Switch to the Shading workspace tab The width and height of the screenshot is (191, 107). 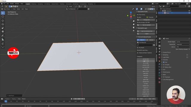62,4
